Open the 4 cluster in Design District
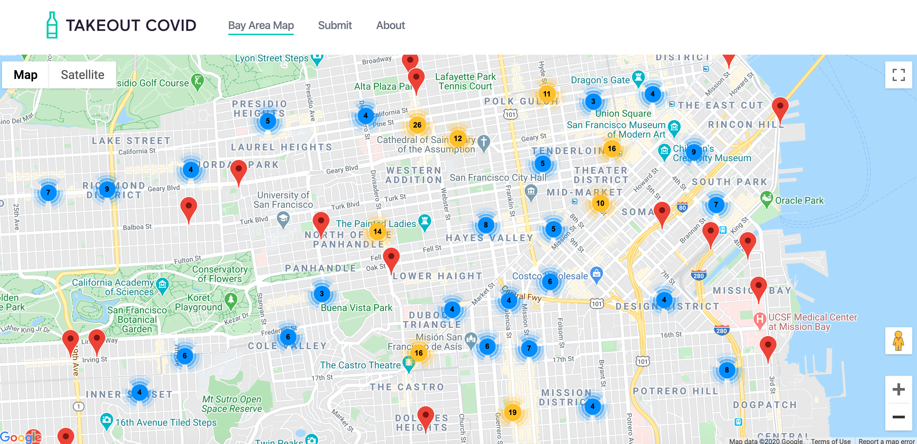 (664, 300)
